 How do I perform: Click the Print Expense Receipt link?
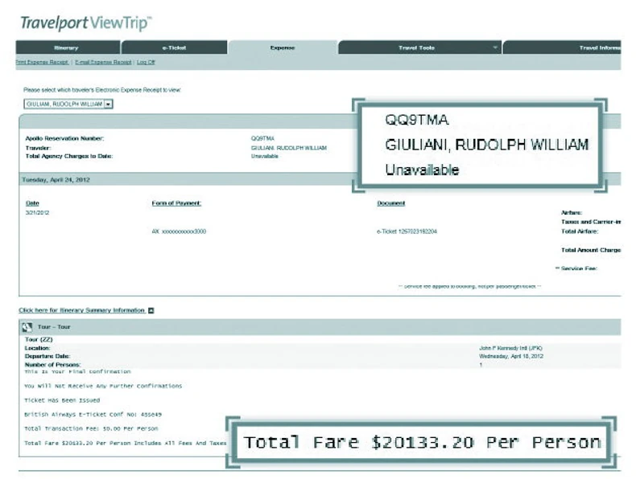point(42,63)
